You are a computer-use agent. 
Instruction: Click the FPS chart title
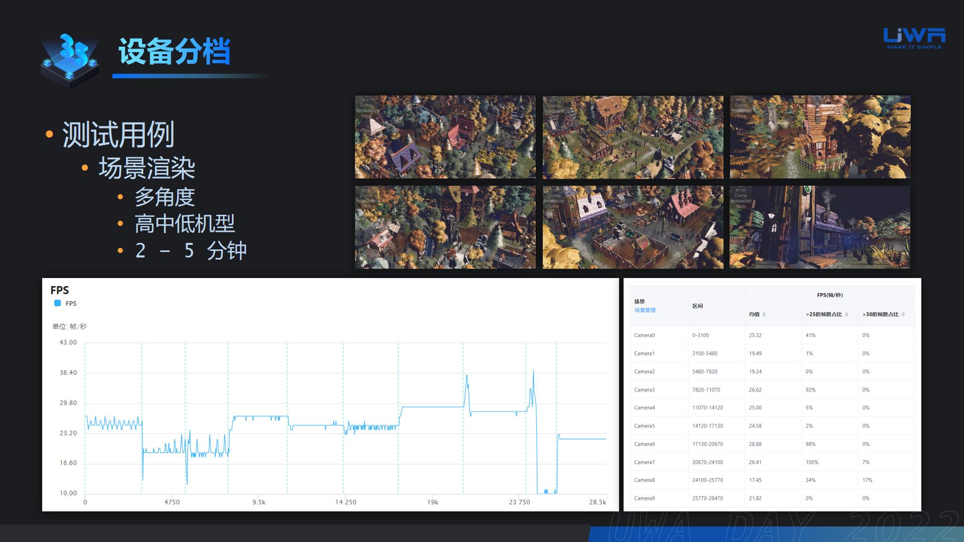click(60, 290)
